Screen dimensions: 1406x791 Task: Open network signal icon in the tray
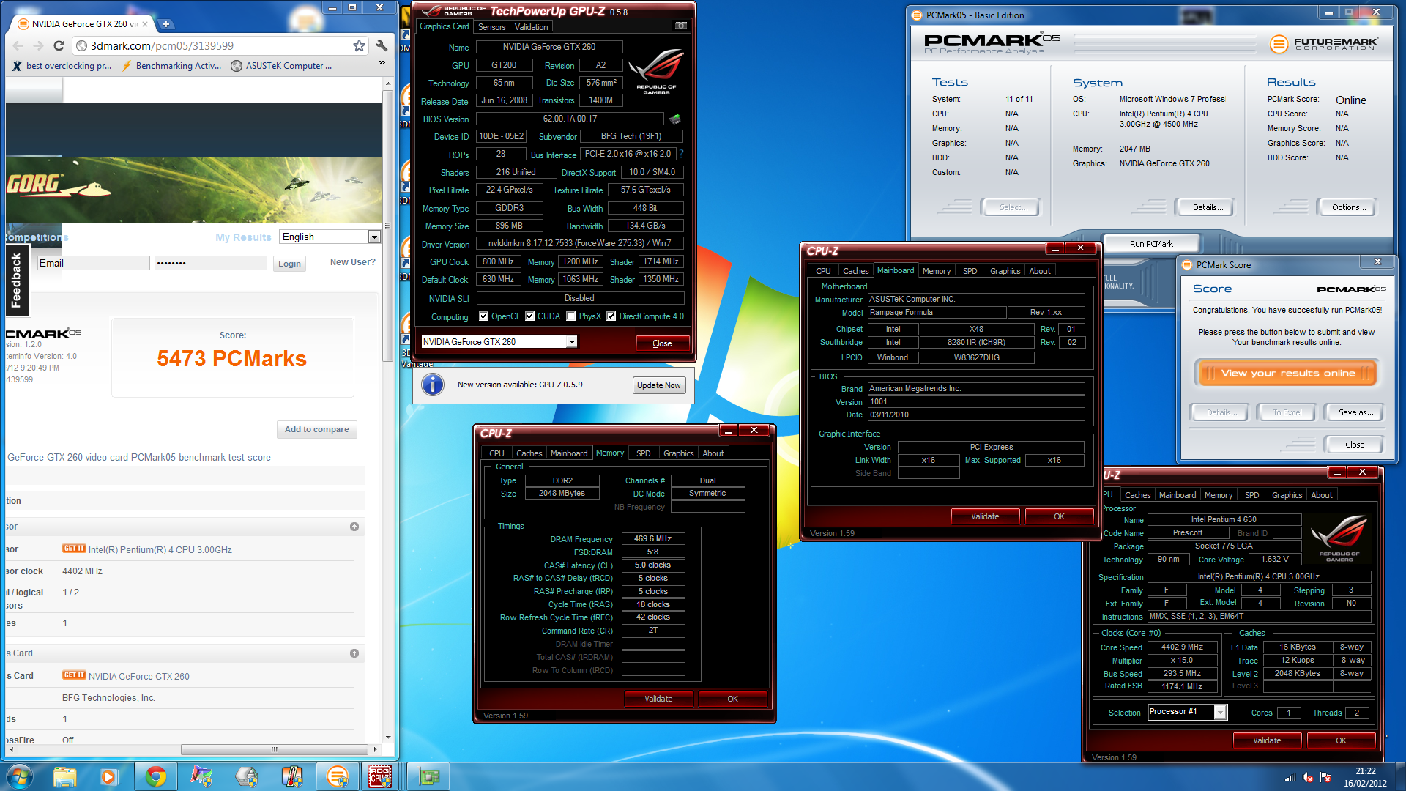tap(1290, 777)
